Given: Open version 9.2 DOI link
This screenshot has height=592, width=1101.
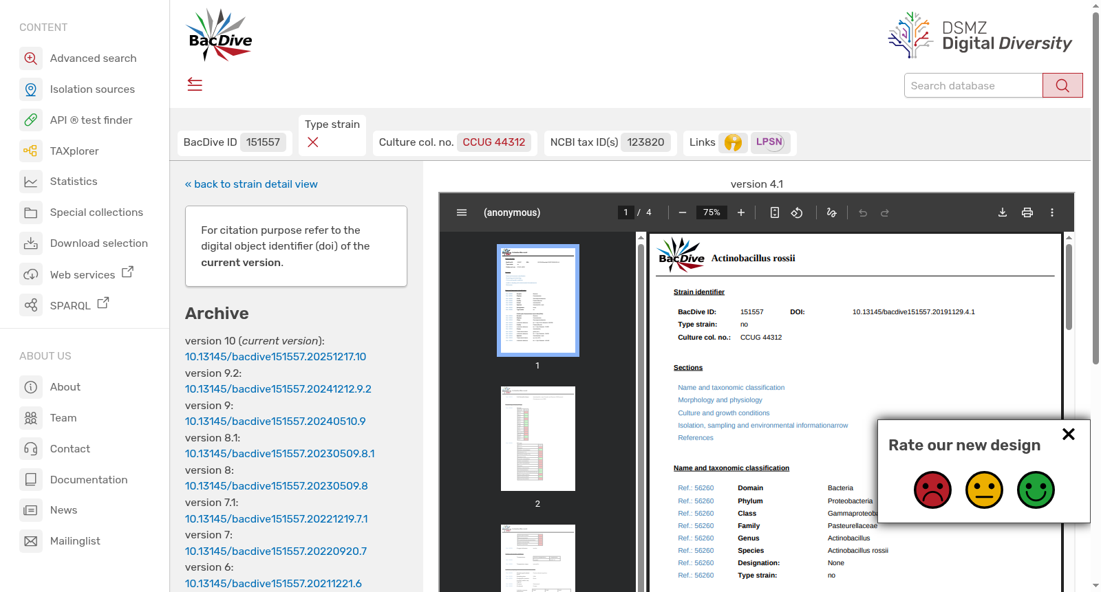Looking at the screenshot, I should click(278, 389).
